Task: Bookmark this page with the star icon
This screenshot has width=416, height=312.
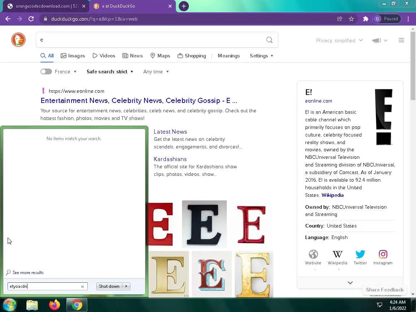Action: [x=351, y=19]
